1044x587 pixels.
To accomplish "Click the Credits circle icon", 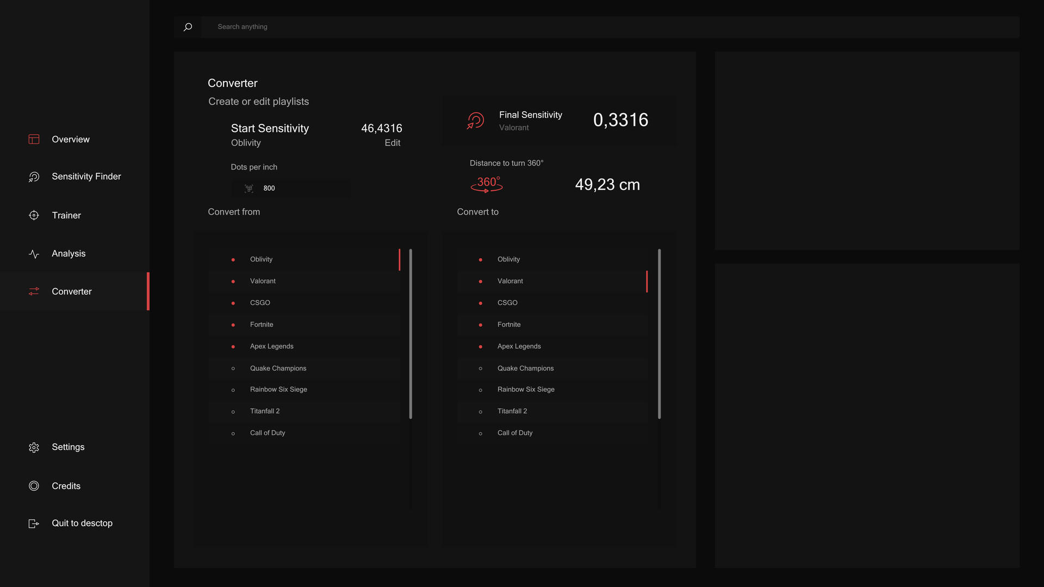I will click(34, 486).
